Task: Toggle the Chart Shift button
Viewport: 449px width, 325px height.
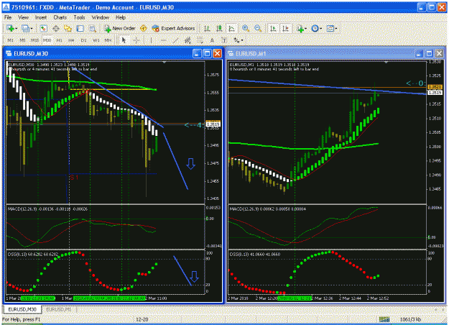Action: [x=285, y=28]
